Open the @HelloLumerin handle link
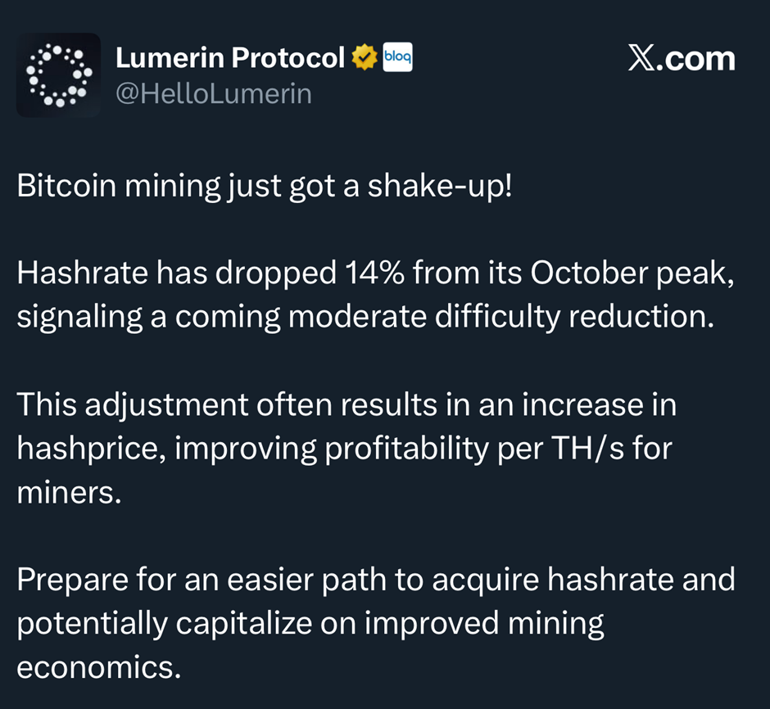This screenshot has height=709, width=770. click(x=214, y=94)
